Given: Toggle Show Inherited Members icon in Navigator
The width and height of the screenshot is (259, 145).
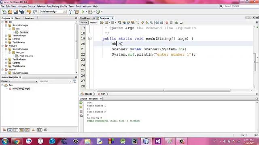Looking at the screenshot, I should point(4,130).
